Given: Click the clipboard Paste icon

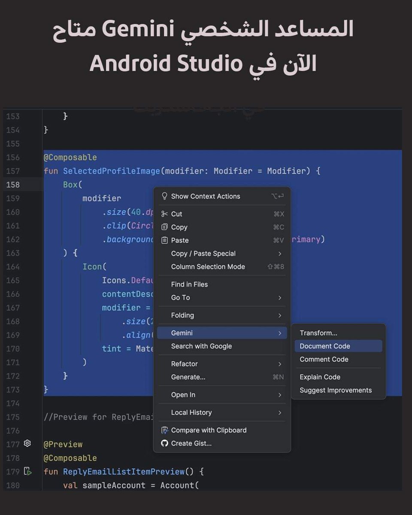Looking at the screenshot, I should [164, 240].
